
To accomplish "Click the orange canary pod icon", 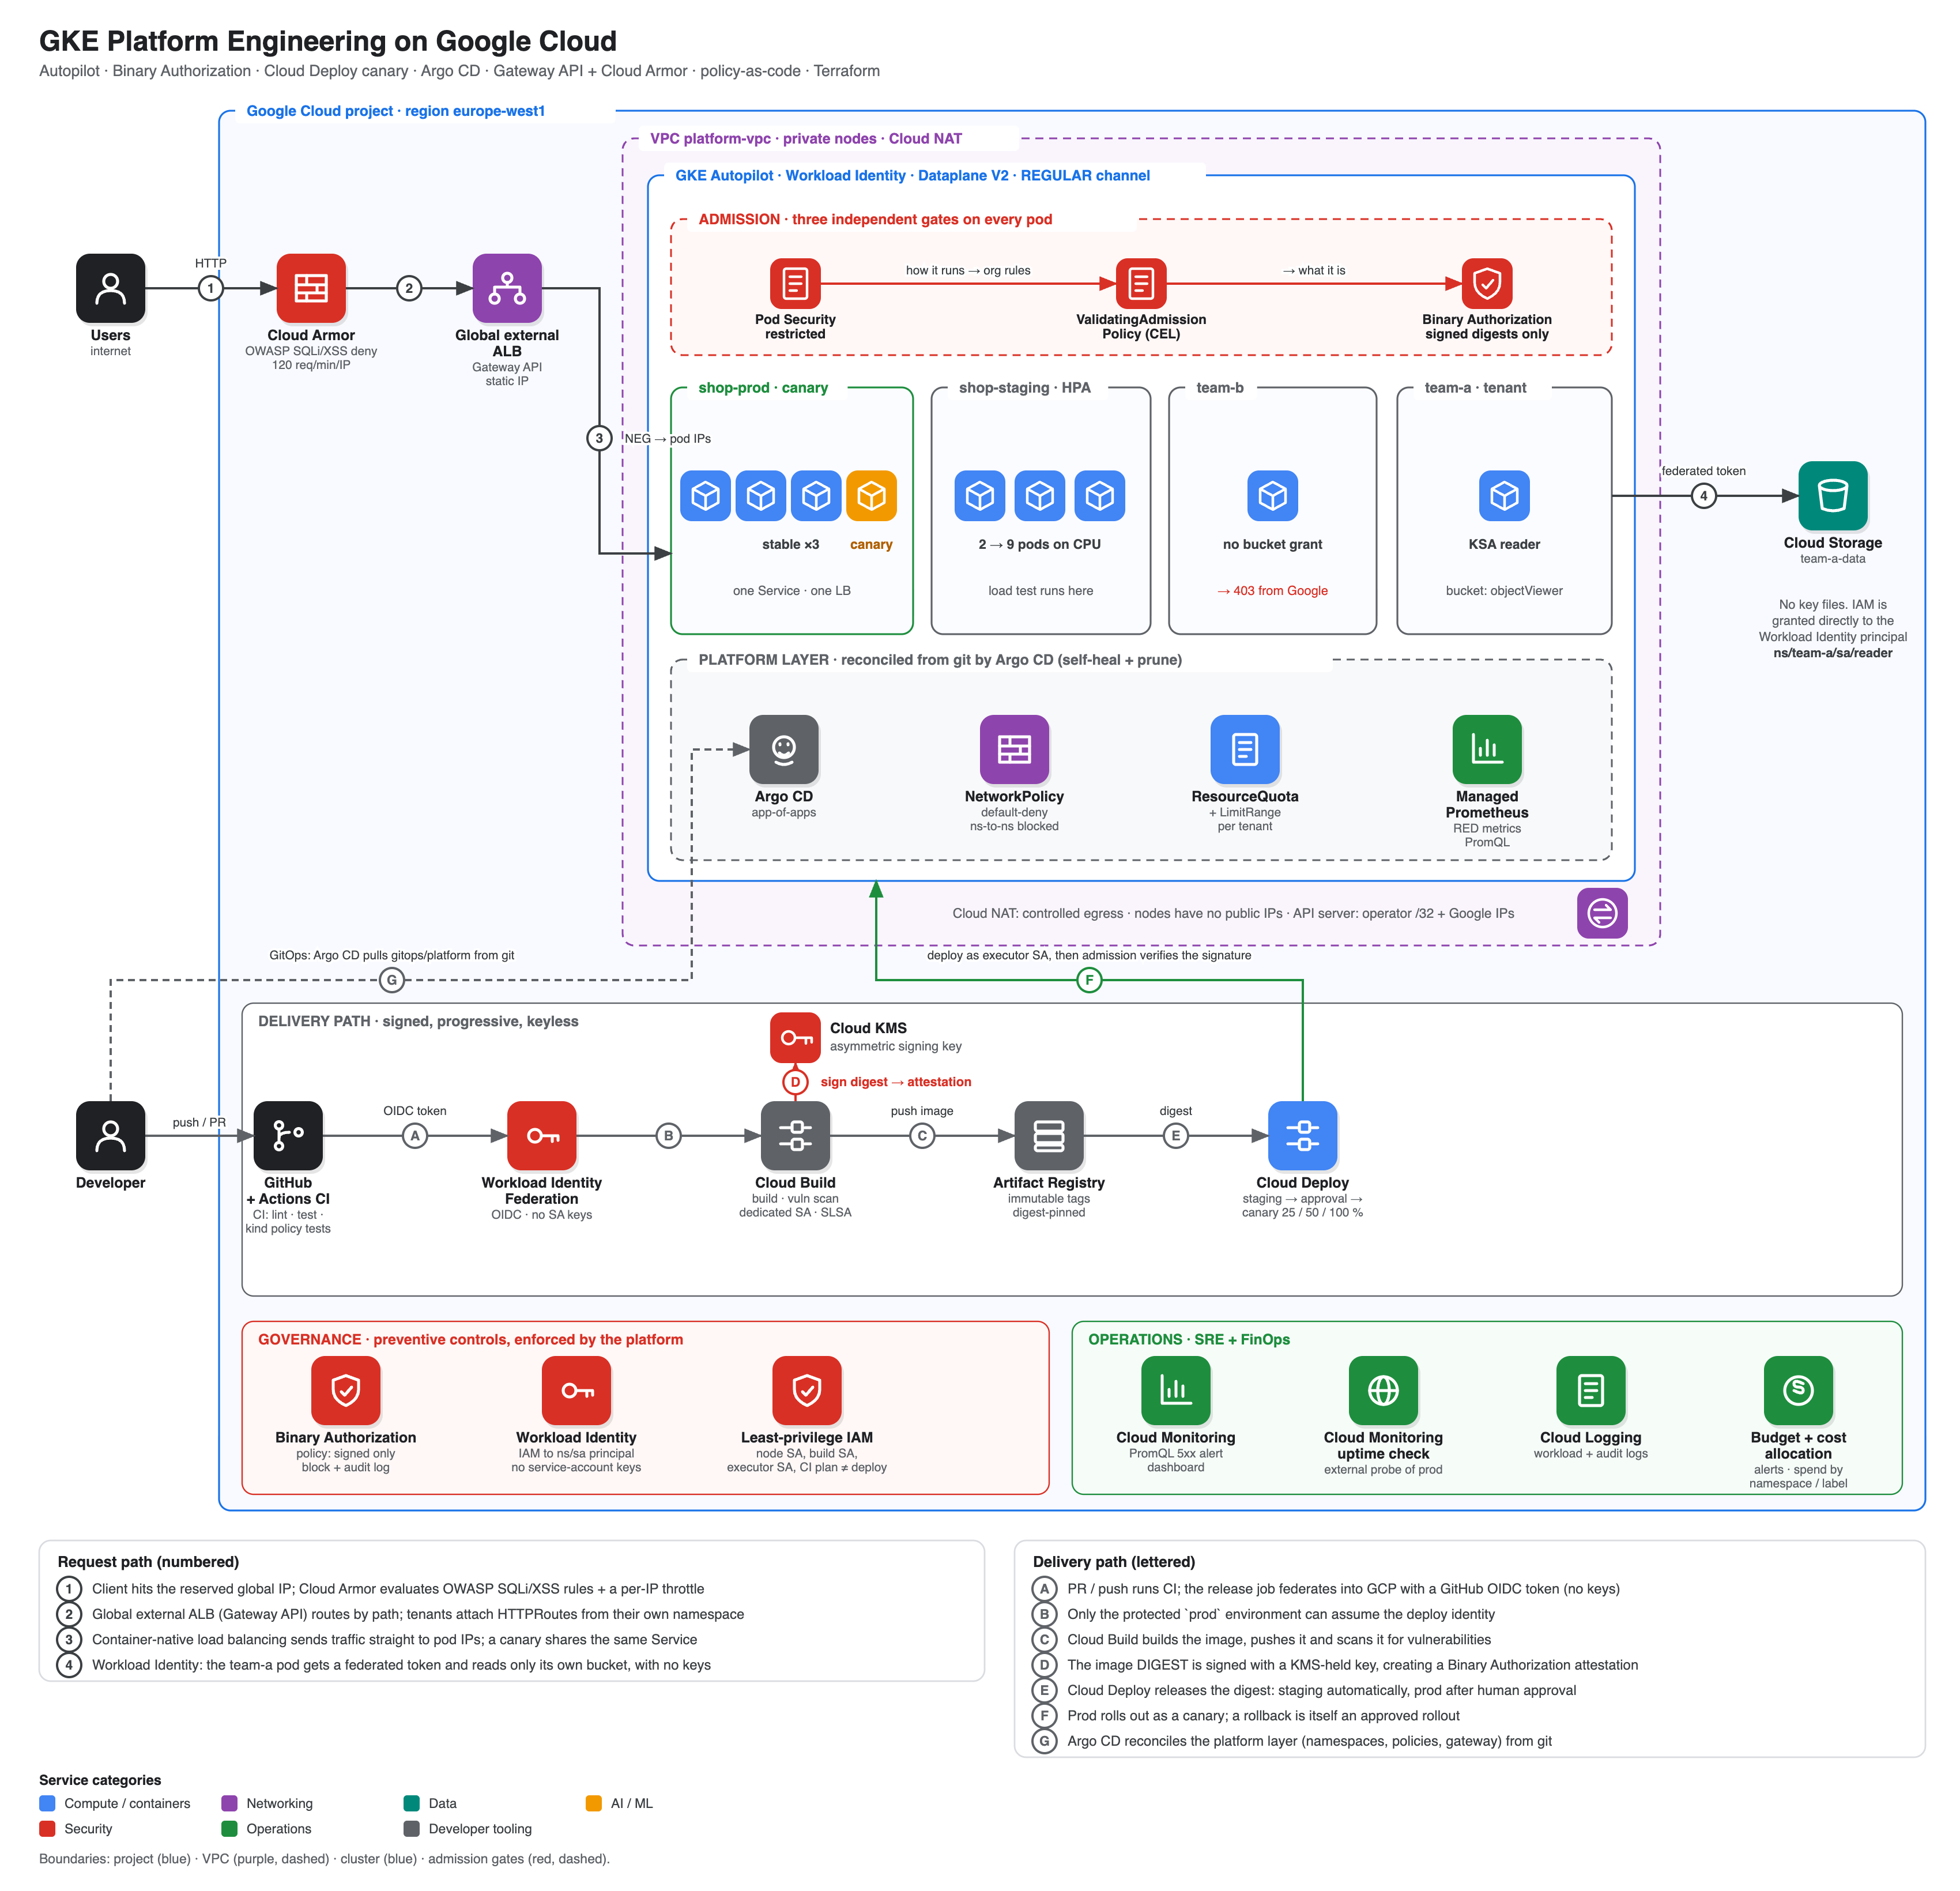I will [871, 496].
